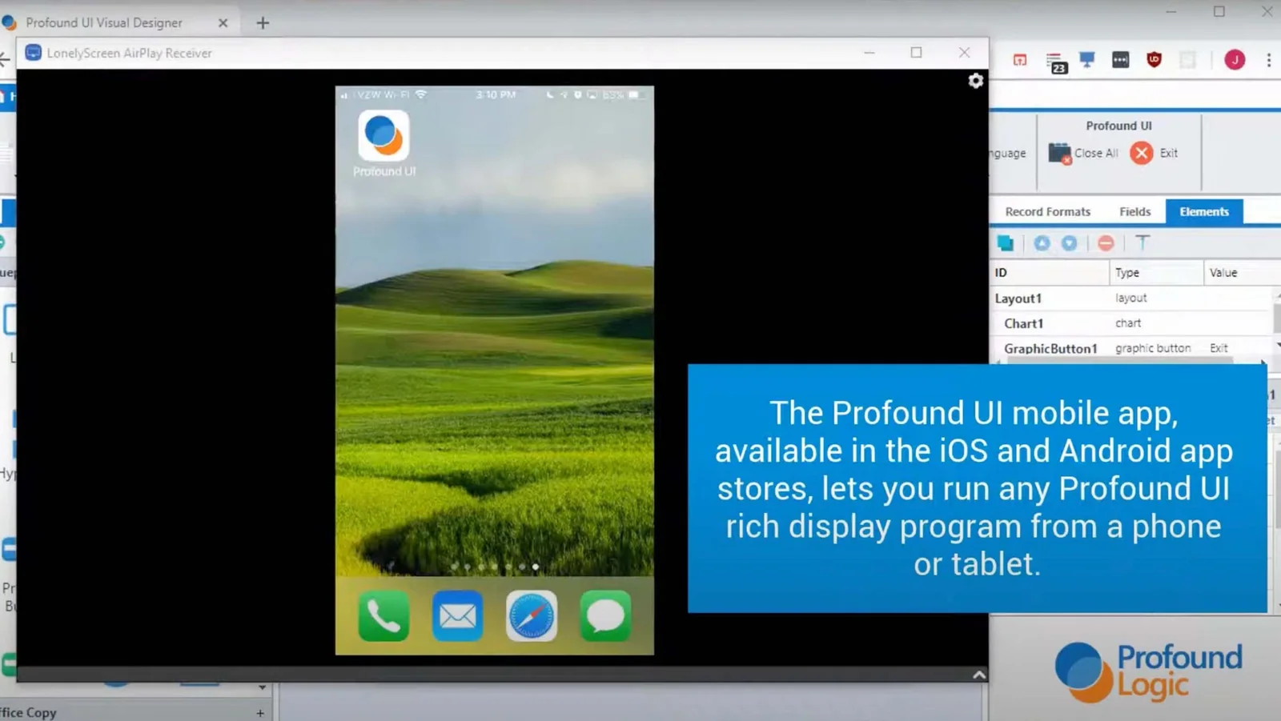Click the faded gray extension icon
The width and height of the screenshot is (1281, 721).
click(1187, 60)
